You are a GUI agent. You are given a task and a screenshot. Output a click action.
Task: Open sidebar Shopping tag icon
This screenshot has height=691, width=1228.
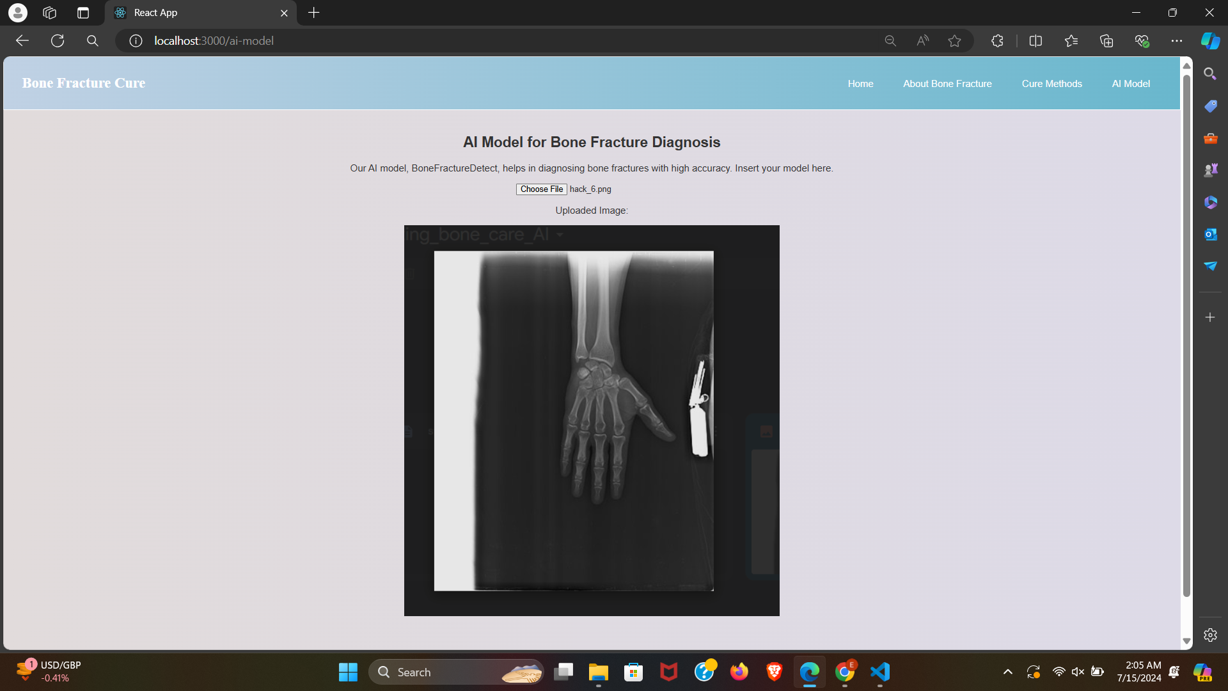pos(1210,106)
